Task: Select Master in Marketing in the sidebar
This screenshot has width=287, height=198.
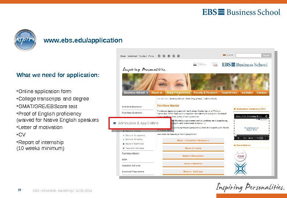Action: click(x=134, y=139)
